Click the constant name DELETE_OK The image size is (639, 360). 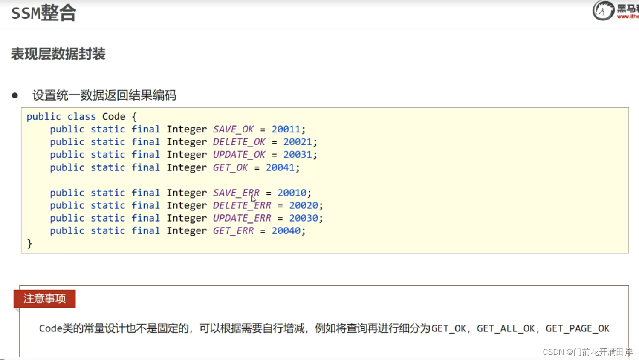tap(239, 142)
